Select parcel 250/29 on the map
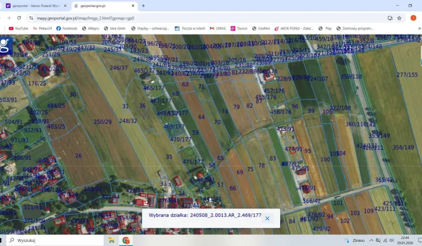The height and width of the screenshot is (246, 422). point(103,122)
